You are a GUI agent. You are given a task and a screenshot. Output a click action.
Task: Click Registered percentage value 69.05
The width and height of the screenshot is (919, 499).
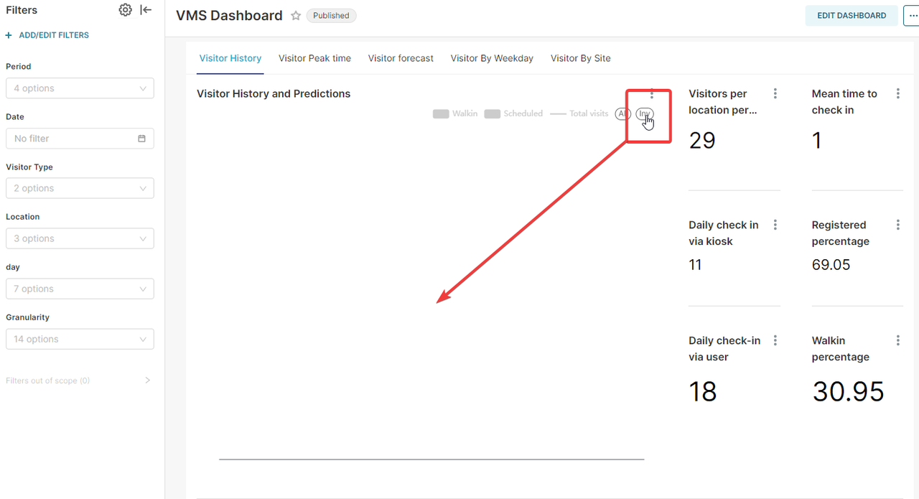(x=831, y=265)
